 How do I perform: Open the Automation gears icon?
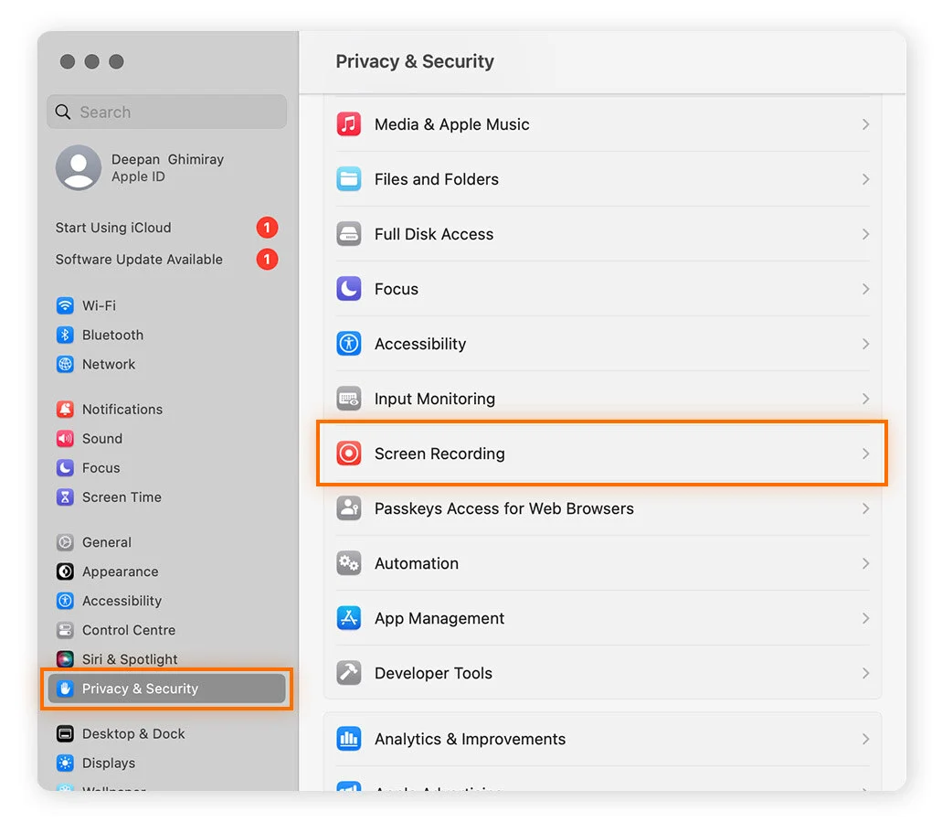[348, 563]
